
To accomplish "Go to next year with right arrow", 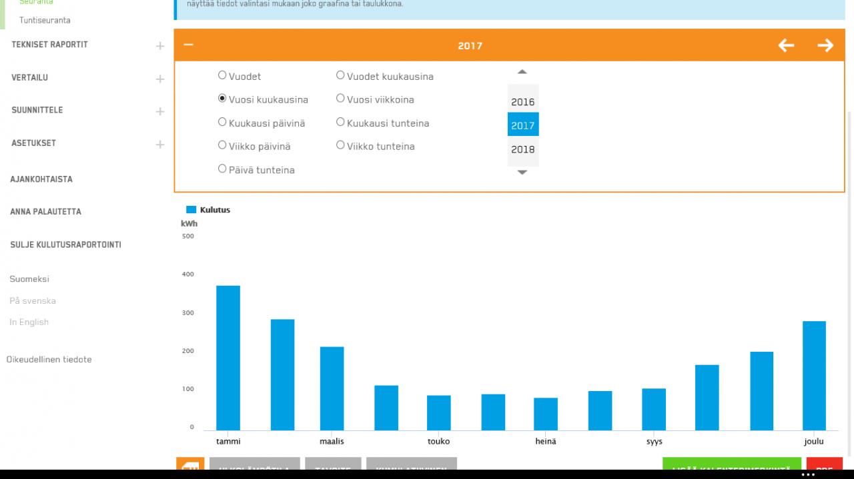I will click(825, 45).
